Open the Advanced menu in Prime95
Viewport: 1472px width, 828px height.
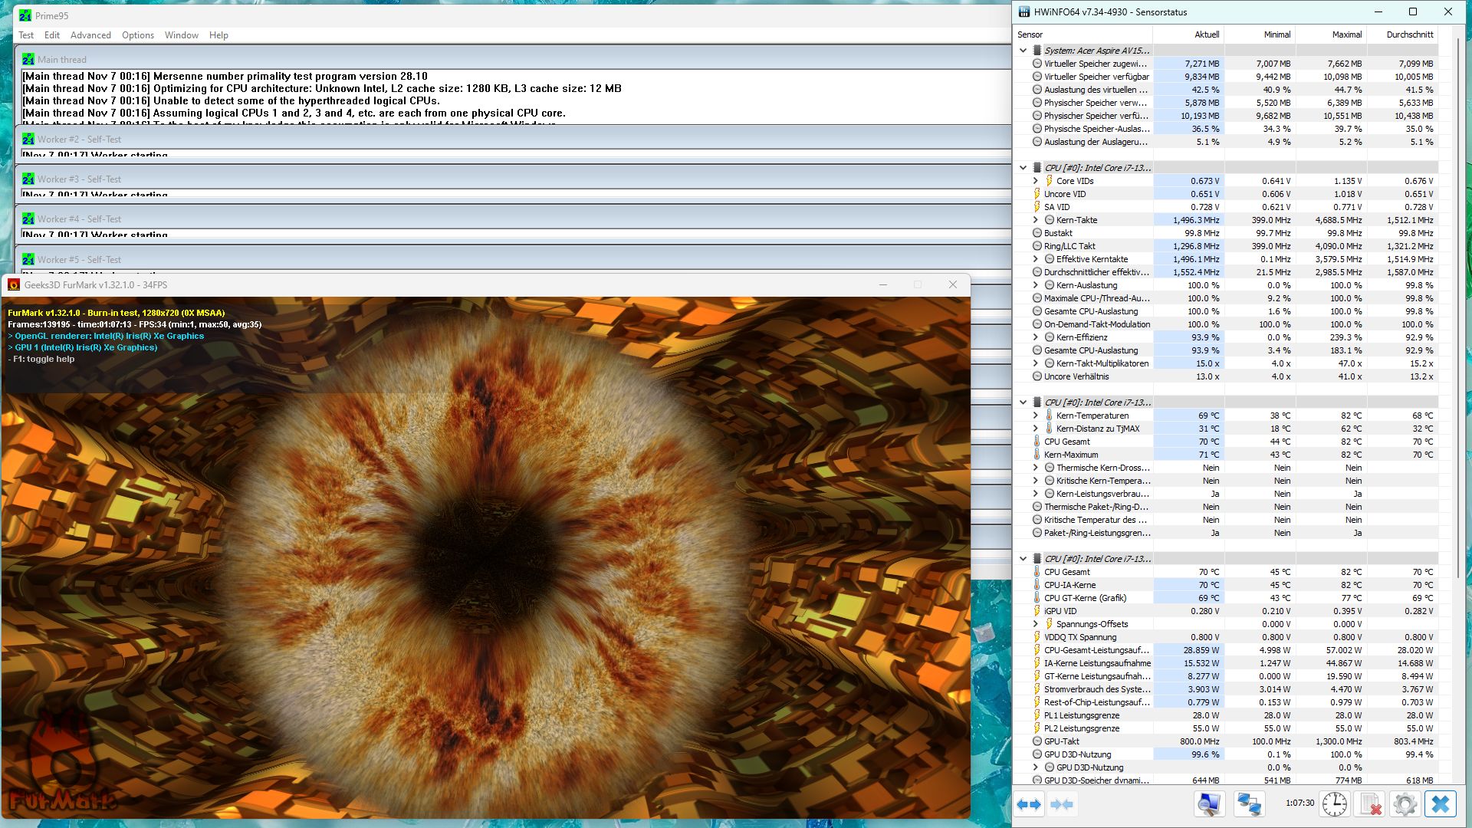click(90, 35)
